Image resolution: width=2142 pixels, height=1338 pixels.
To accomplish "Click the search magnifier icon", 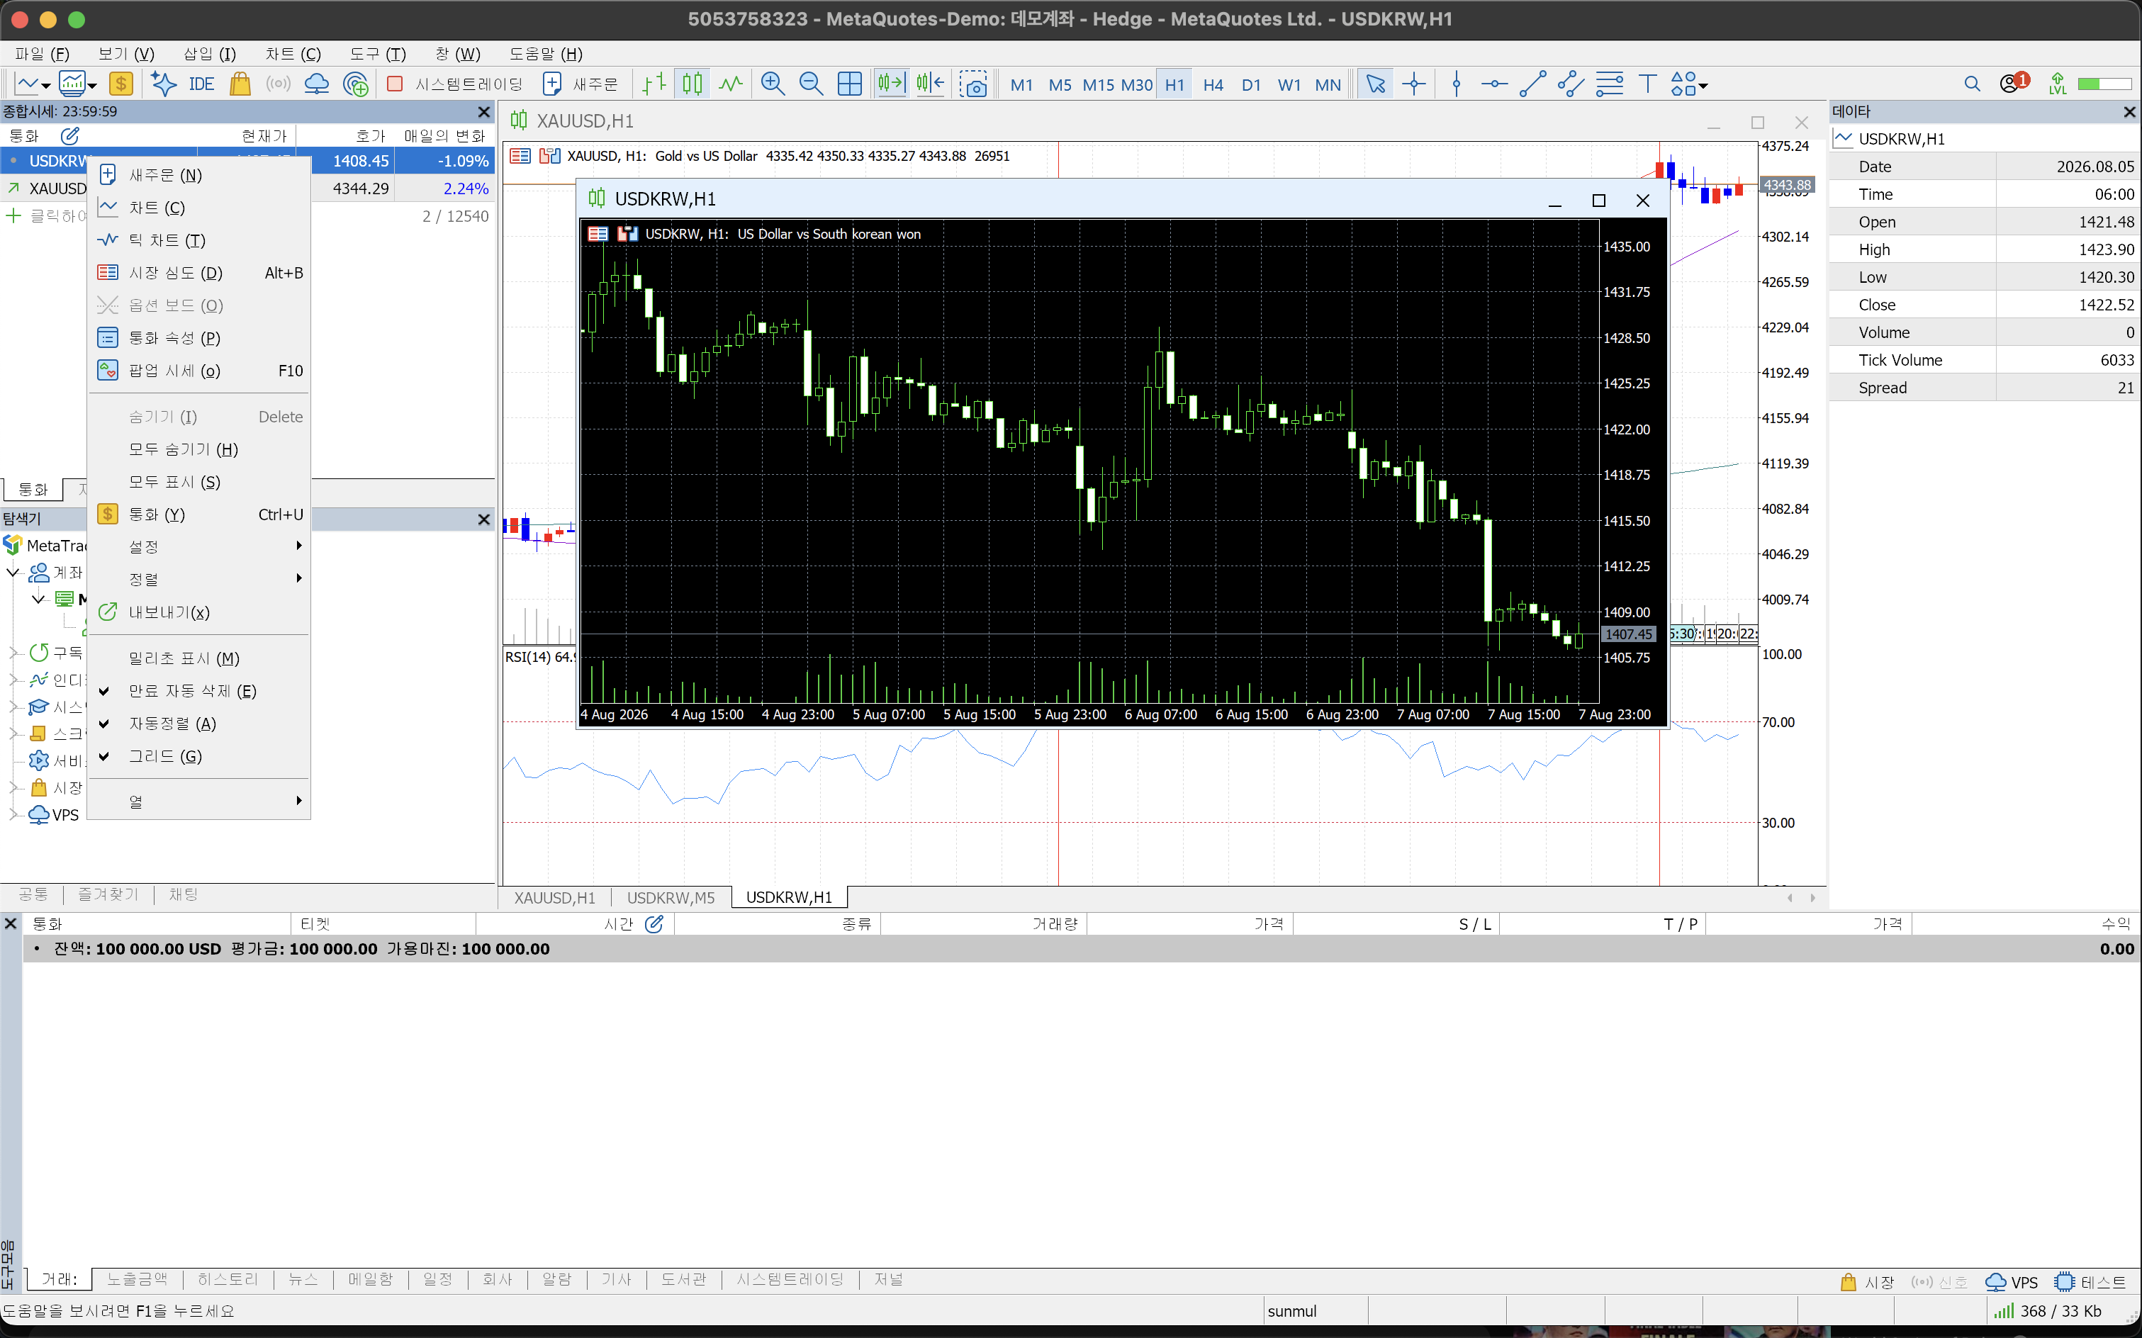I will 1972,84.
